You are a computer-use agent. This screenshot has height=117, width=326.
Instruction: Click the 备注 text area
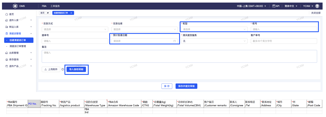(179, 56)
